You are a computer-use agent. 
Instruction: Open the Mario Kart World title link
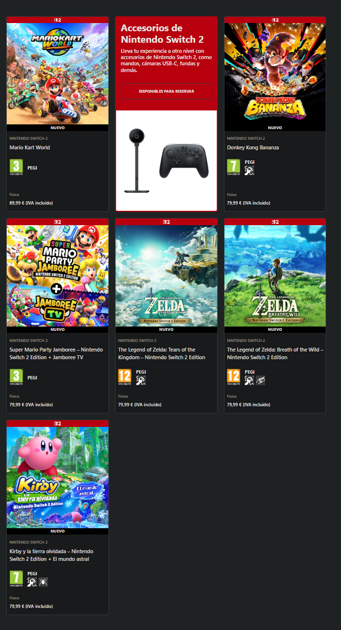(x=30, y=147)
